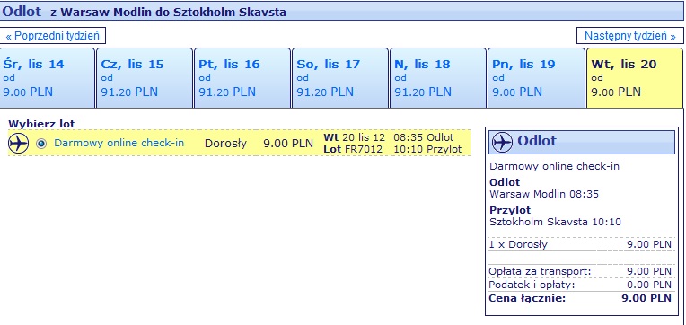This screenshot has height=325, width=686.
Task: Click the page heading 'z Warsaw Modlin do Sztokholm Skavsta'
Action: pos(169,12)
